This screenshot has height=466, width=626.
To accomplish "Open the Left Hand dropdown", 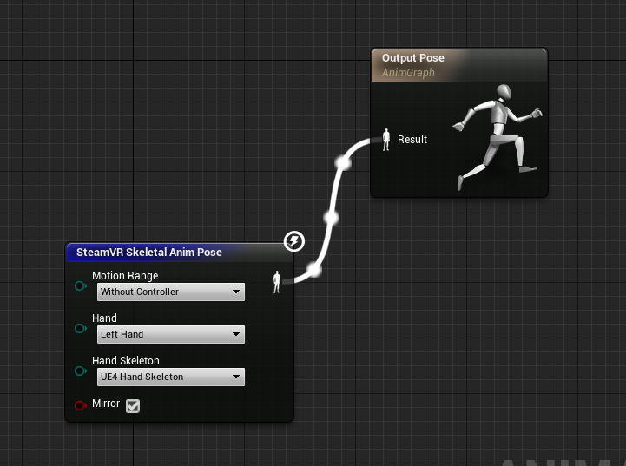I will click(171, 334).
